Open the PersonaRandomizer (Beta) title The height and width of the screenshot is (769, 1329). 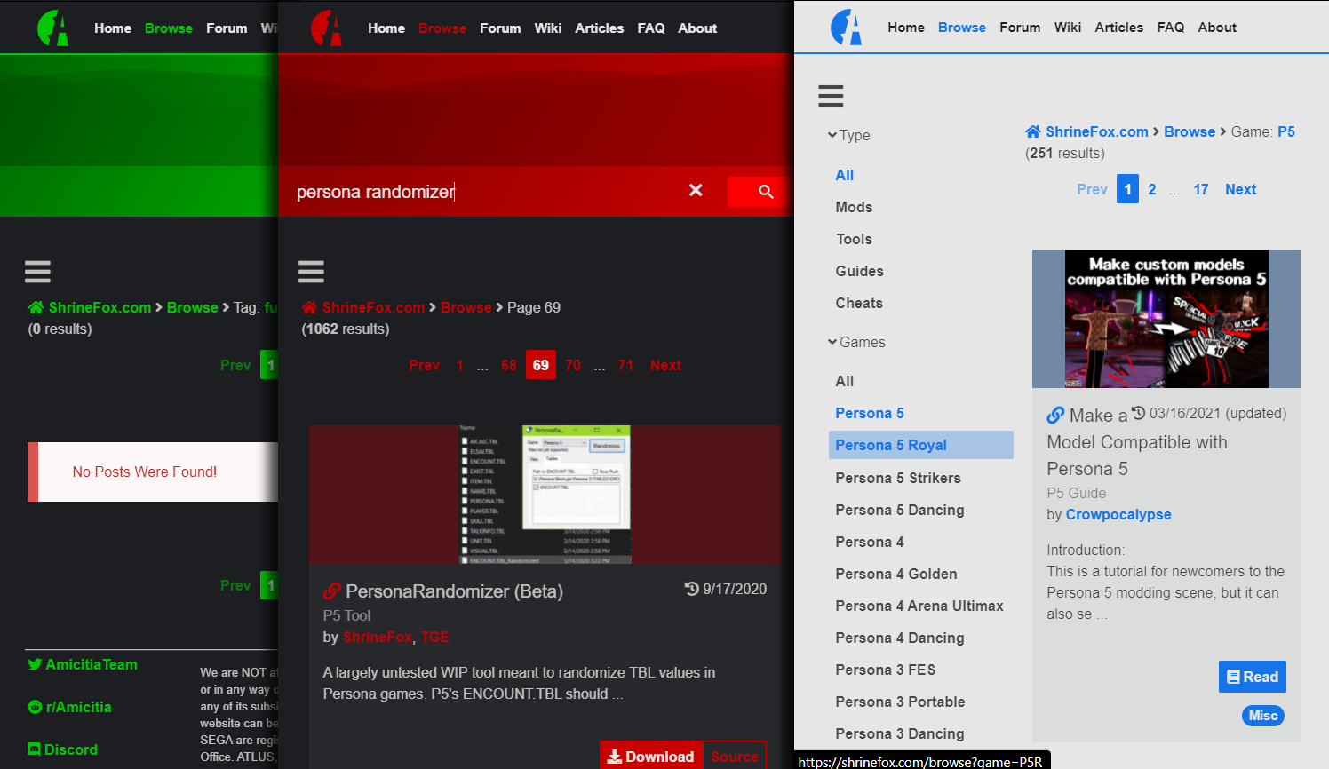454,591
